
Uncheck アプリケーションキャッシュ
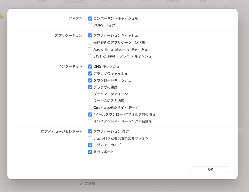coord(90,36)
